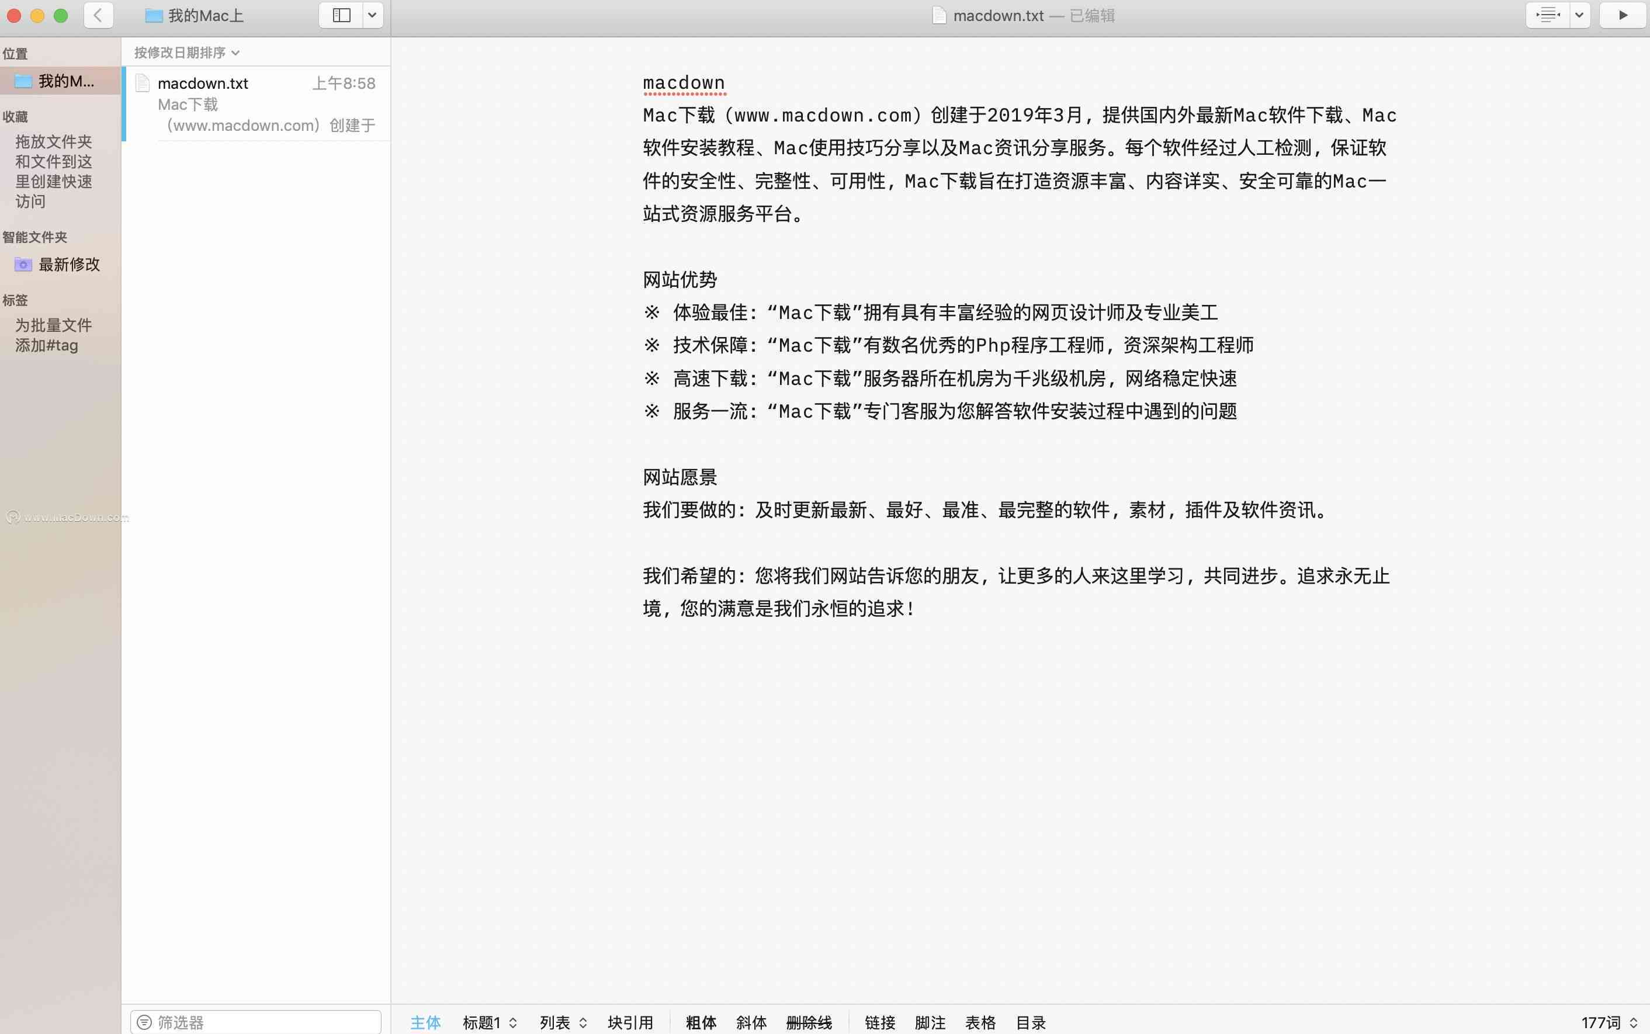Click the line starting 服务一流
Screen dimensions: 1650x1034
click(940, 411)
